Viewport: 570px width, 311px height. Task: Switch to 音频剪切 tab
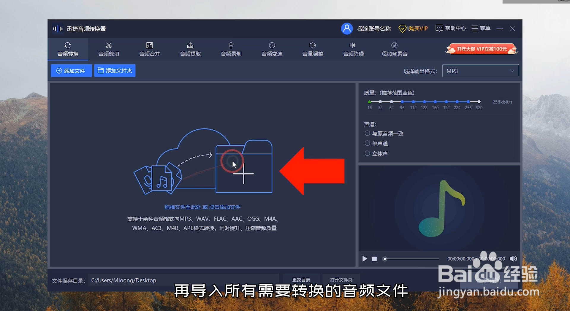coord(109,49)
